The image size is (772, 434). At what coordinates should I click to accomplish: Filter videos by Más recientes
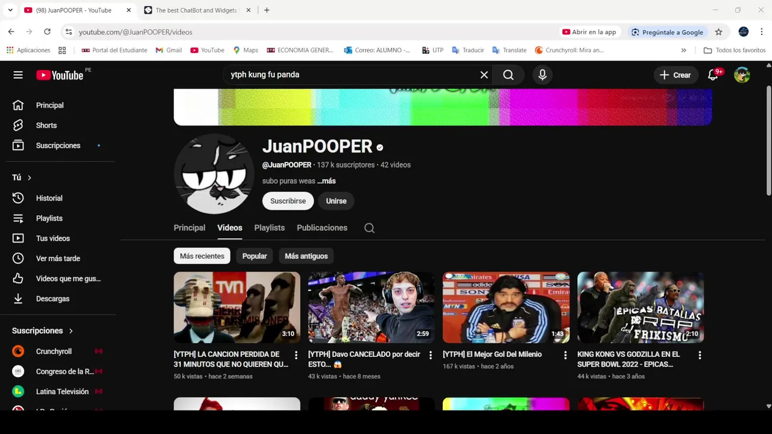(x=202, y=256)
